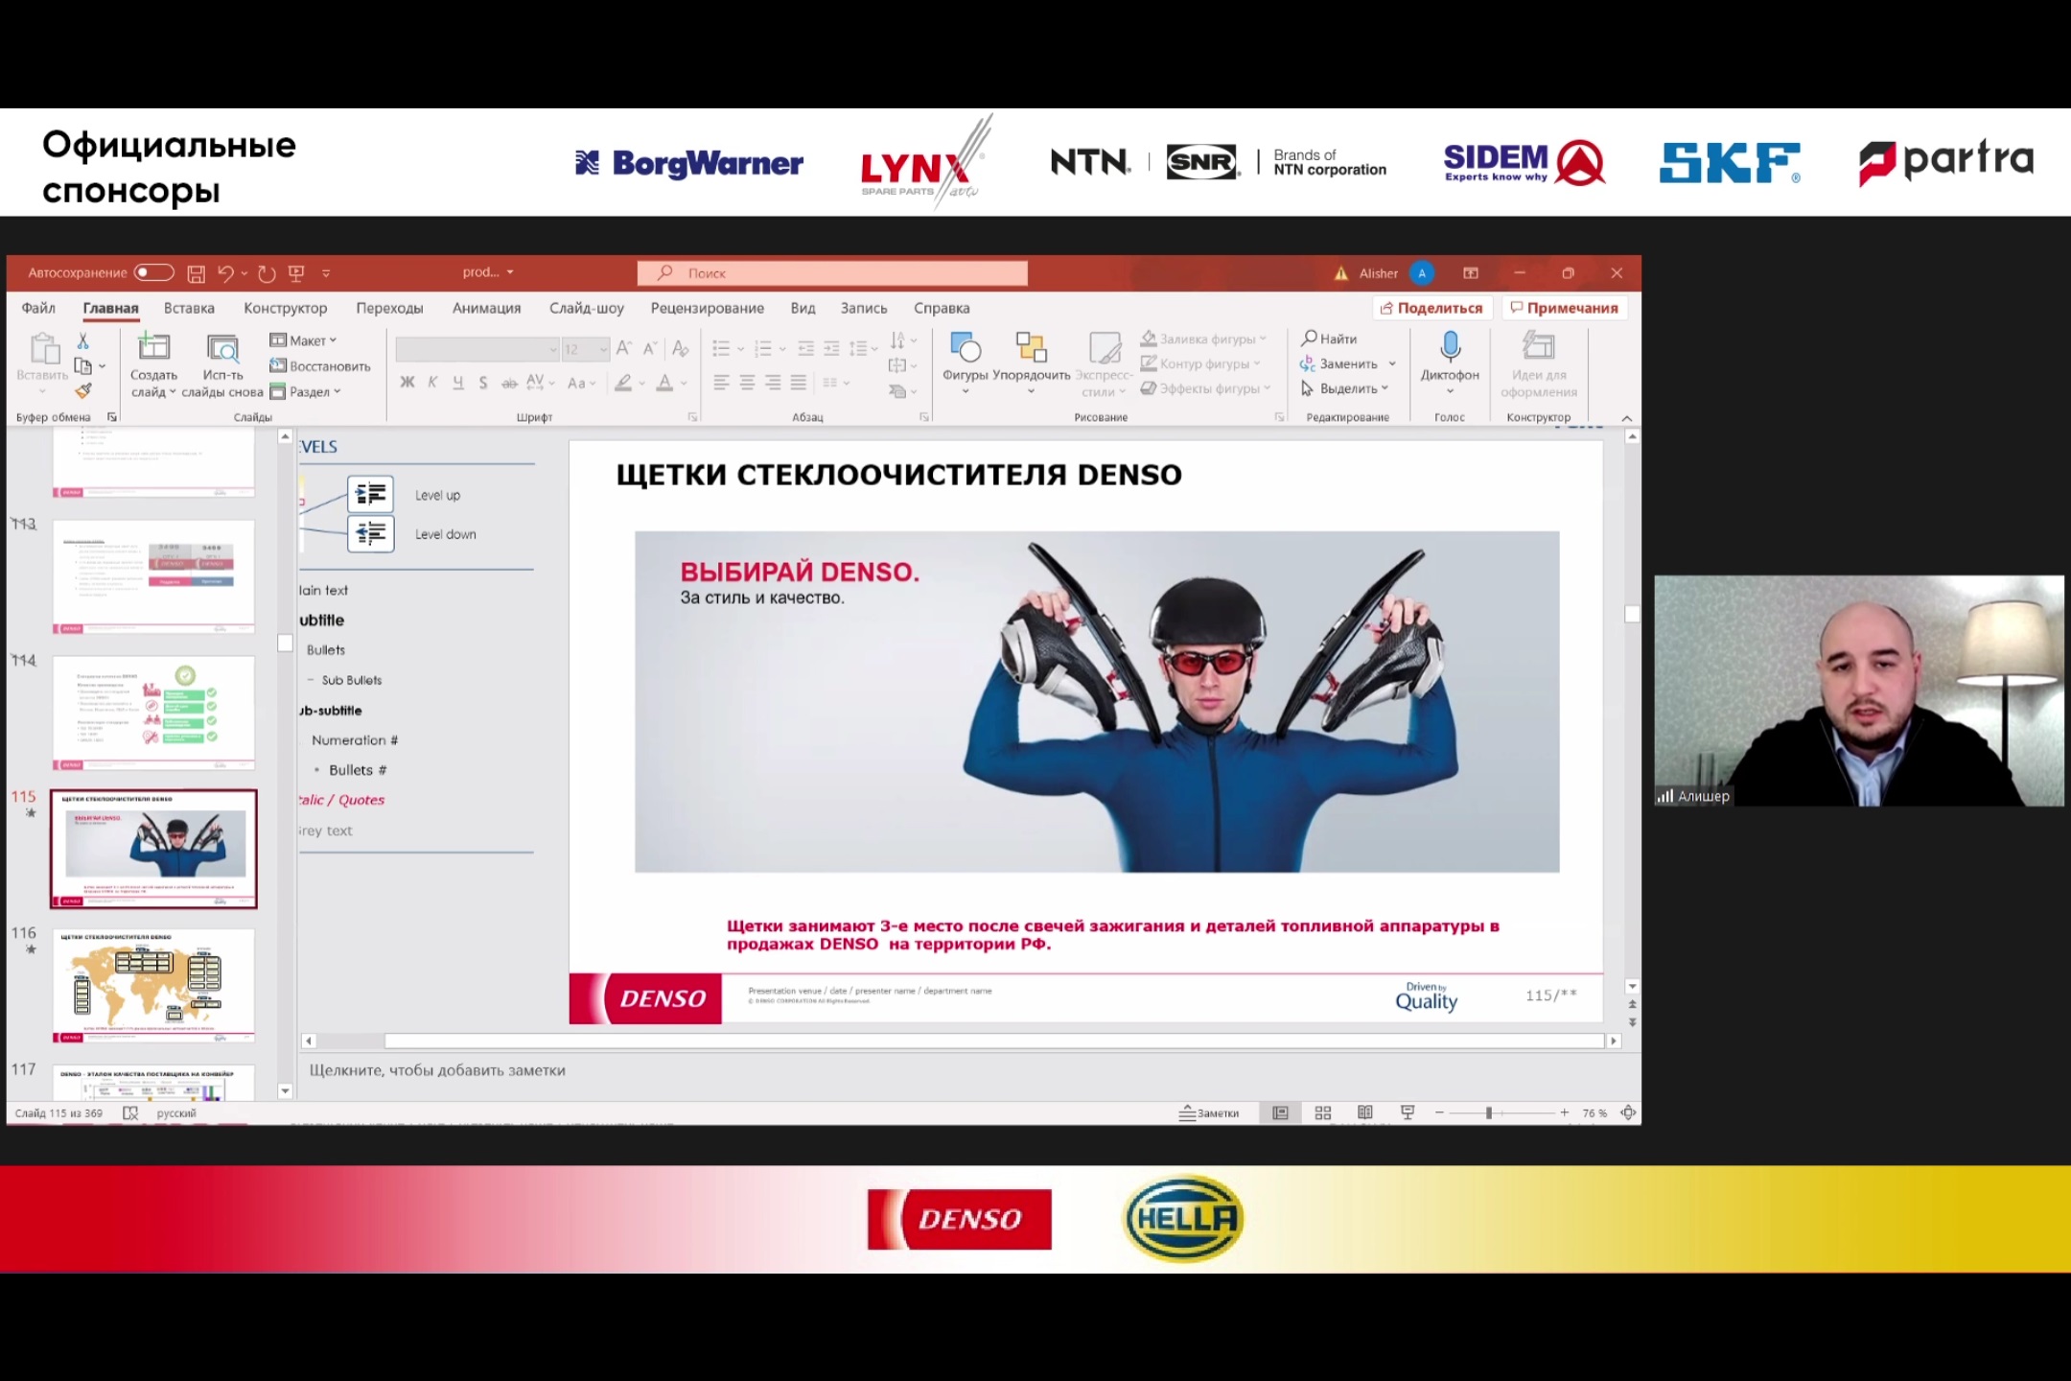Click the zoom in plus icon
This screenshot has height=1381, width=2071.
pyautogui.click(x=1565, y=1112)
